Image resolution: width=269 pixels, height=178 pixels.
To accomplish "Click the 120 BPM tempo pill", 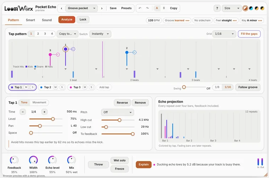I will pos(154,21).
